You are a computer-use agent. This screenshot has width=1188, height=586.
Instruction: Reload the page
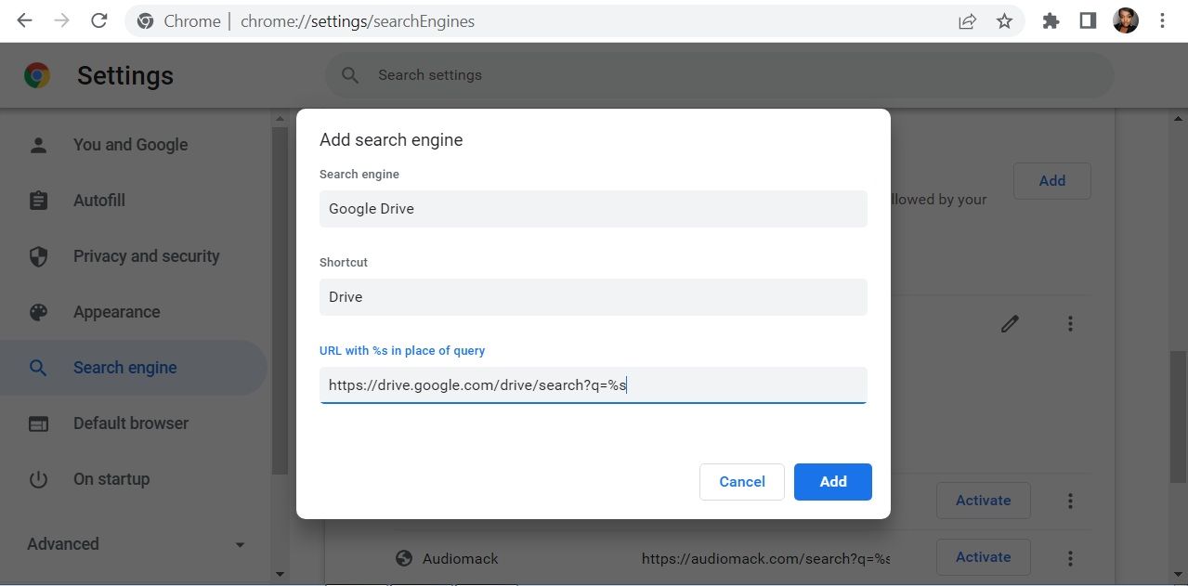[x=98, y=20]
